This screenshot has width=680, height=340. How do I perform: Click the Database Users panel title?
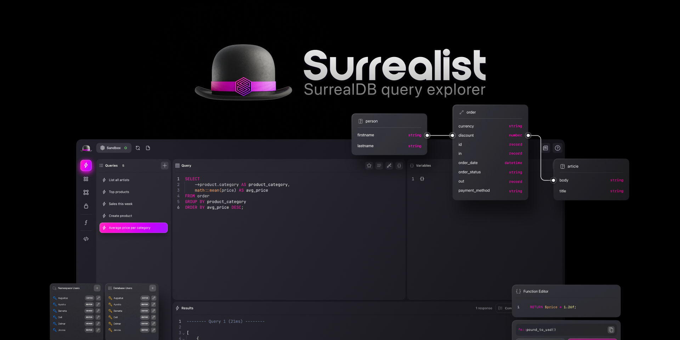[123, 288]
